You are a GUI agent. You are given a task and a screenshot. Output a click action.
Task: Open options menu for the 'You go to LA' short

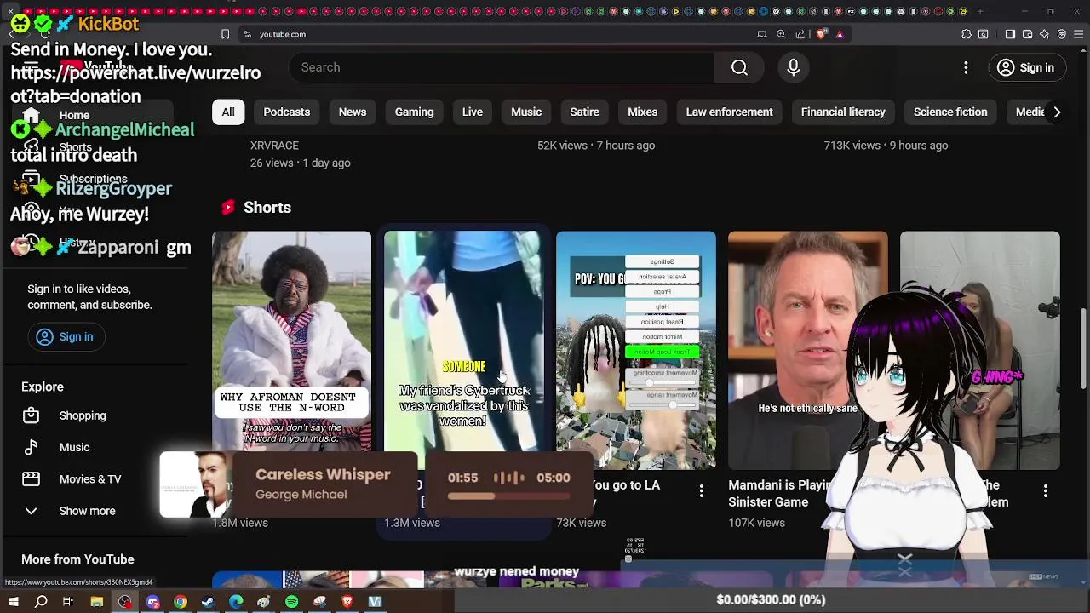point(701,491)
